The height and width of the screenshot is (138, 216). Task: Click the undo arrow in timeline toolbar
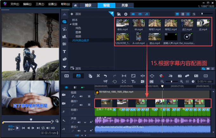click(x=105, y=76)
